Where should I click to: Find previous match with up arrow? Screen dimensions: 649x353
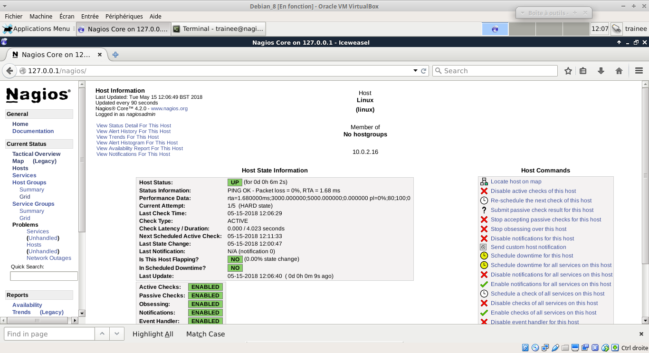(102, 334)
